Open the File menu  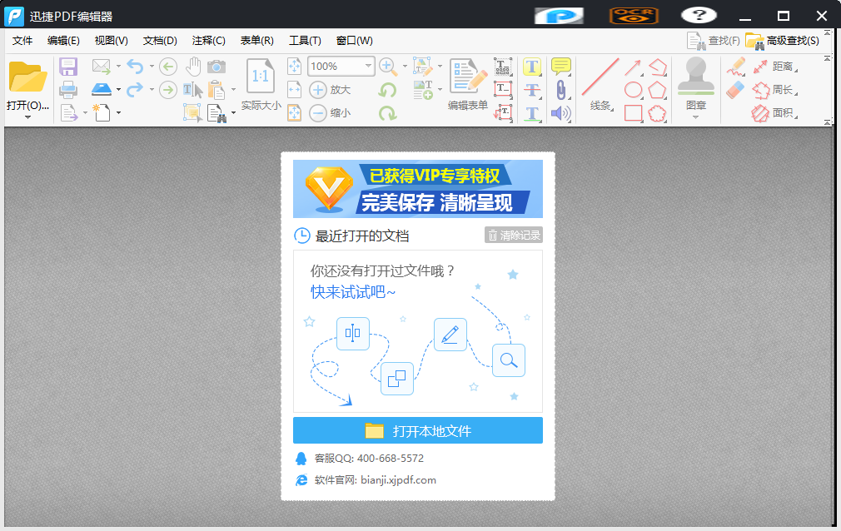point(22,41)
